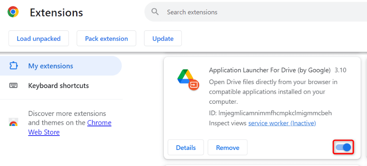Click the extension ID text string
367x166 pixels.
tap(270, 113)
